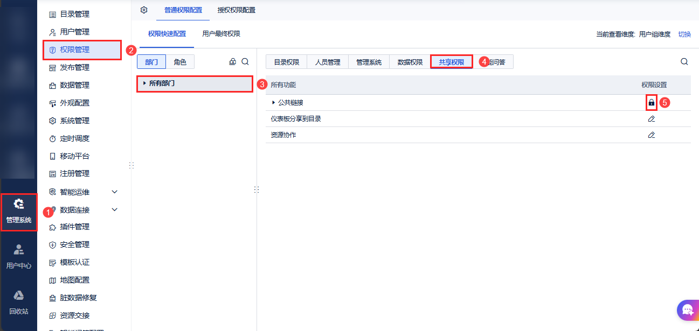Screen dimensions: 699x331
Task: Open the 共享权限 tab
Action: tap(452, 62)
